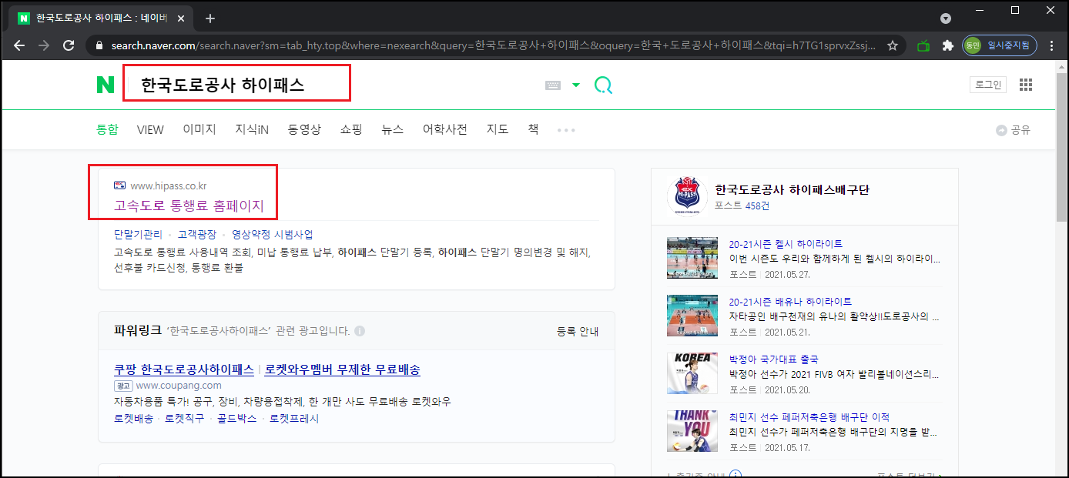Viewport: 1069px width, 478px height.
Task: Bookmark this page with star icon
Action: (x=893, y=45)
